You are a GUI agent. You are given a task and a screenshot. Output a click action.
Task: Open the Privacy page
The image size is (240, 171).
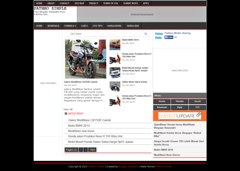[94, 3]
